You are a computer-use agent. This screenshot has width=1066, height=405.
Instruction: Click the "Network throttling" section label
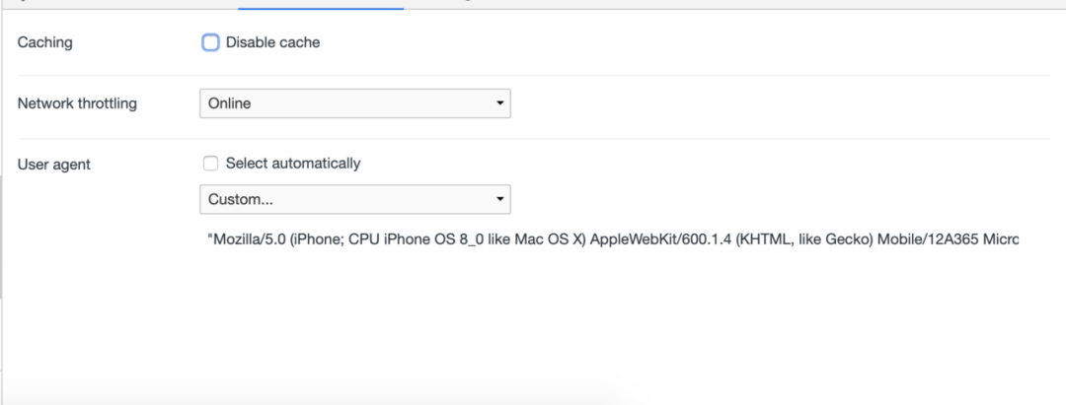tap(77, 103)
